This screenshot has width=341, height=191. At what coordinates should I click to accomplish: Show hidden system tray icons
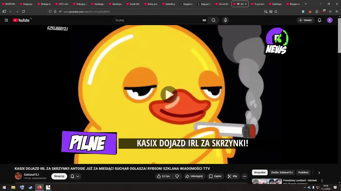click(x=305, y=188)
